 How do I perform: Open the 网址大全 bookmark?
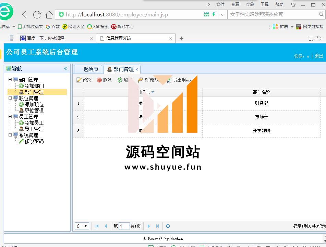point(73,27)
